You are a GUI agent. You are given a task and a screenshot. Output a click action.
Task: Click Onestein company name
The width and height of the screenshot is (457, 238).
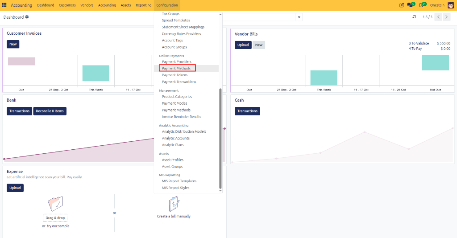(437, 5)
